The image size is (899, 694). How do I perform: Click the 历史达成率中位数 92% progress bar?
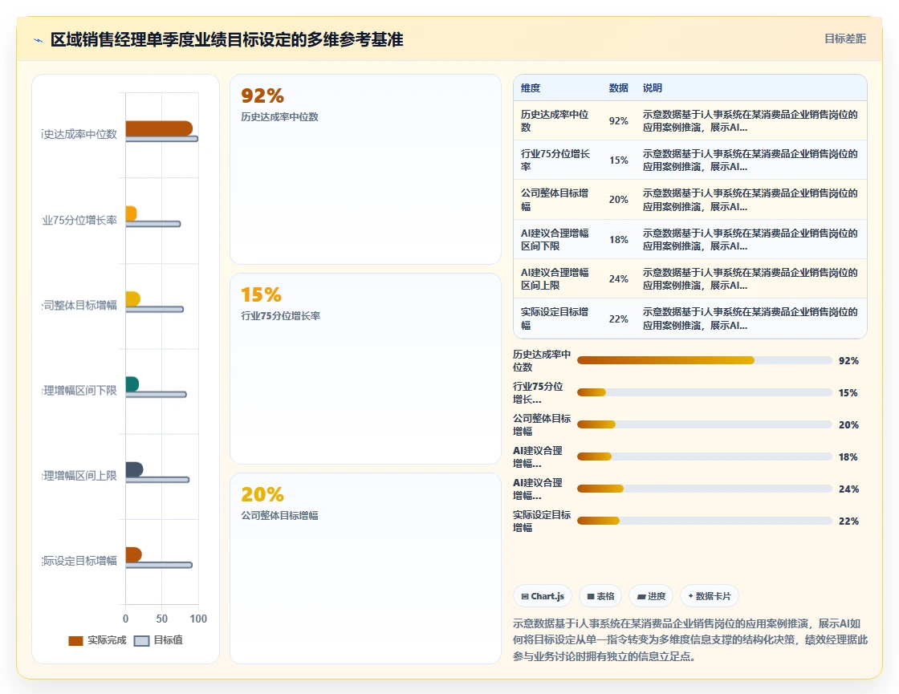[x=705, y=360]
